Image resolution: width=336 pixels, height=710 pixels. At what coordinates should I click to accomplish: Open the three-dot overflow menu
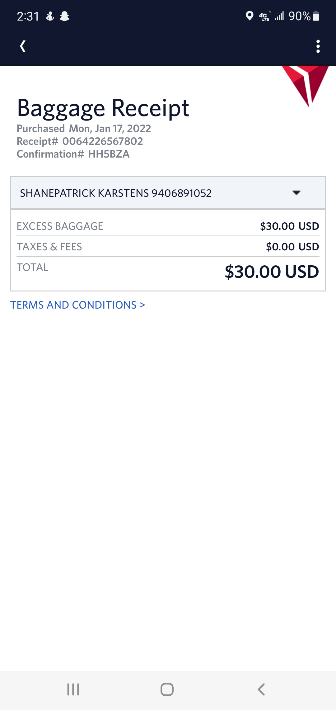point(318,46)
